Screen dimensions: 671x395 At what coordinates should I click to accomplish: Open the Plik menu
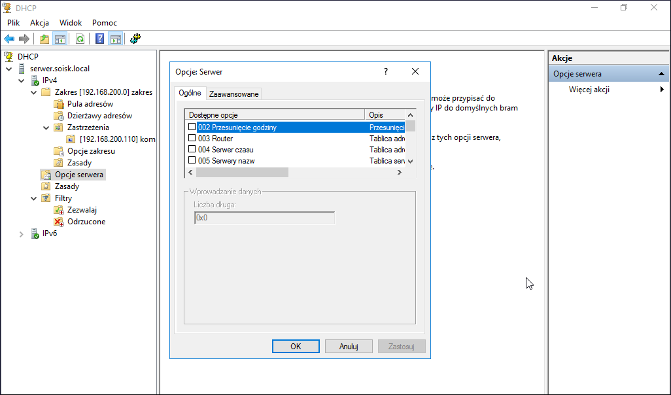14,23
